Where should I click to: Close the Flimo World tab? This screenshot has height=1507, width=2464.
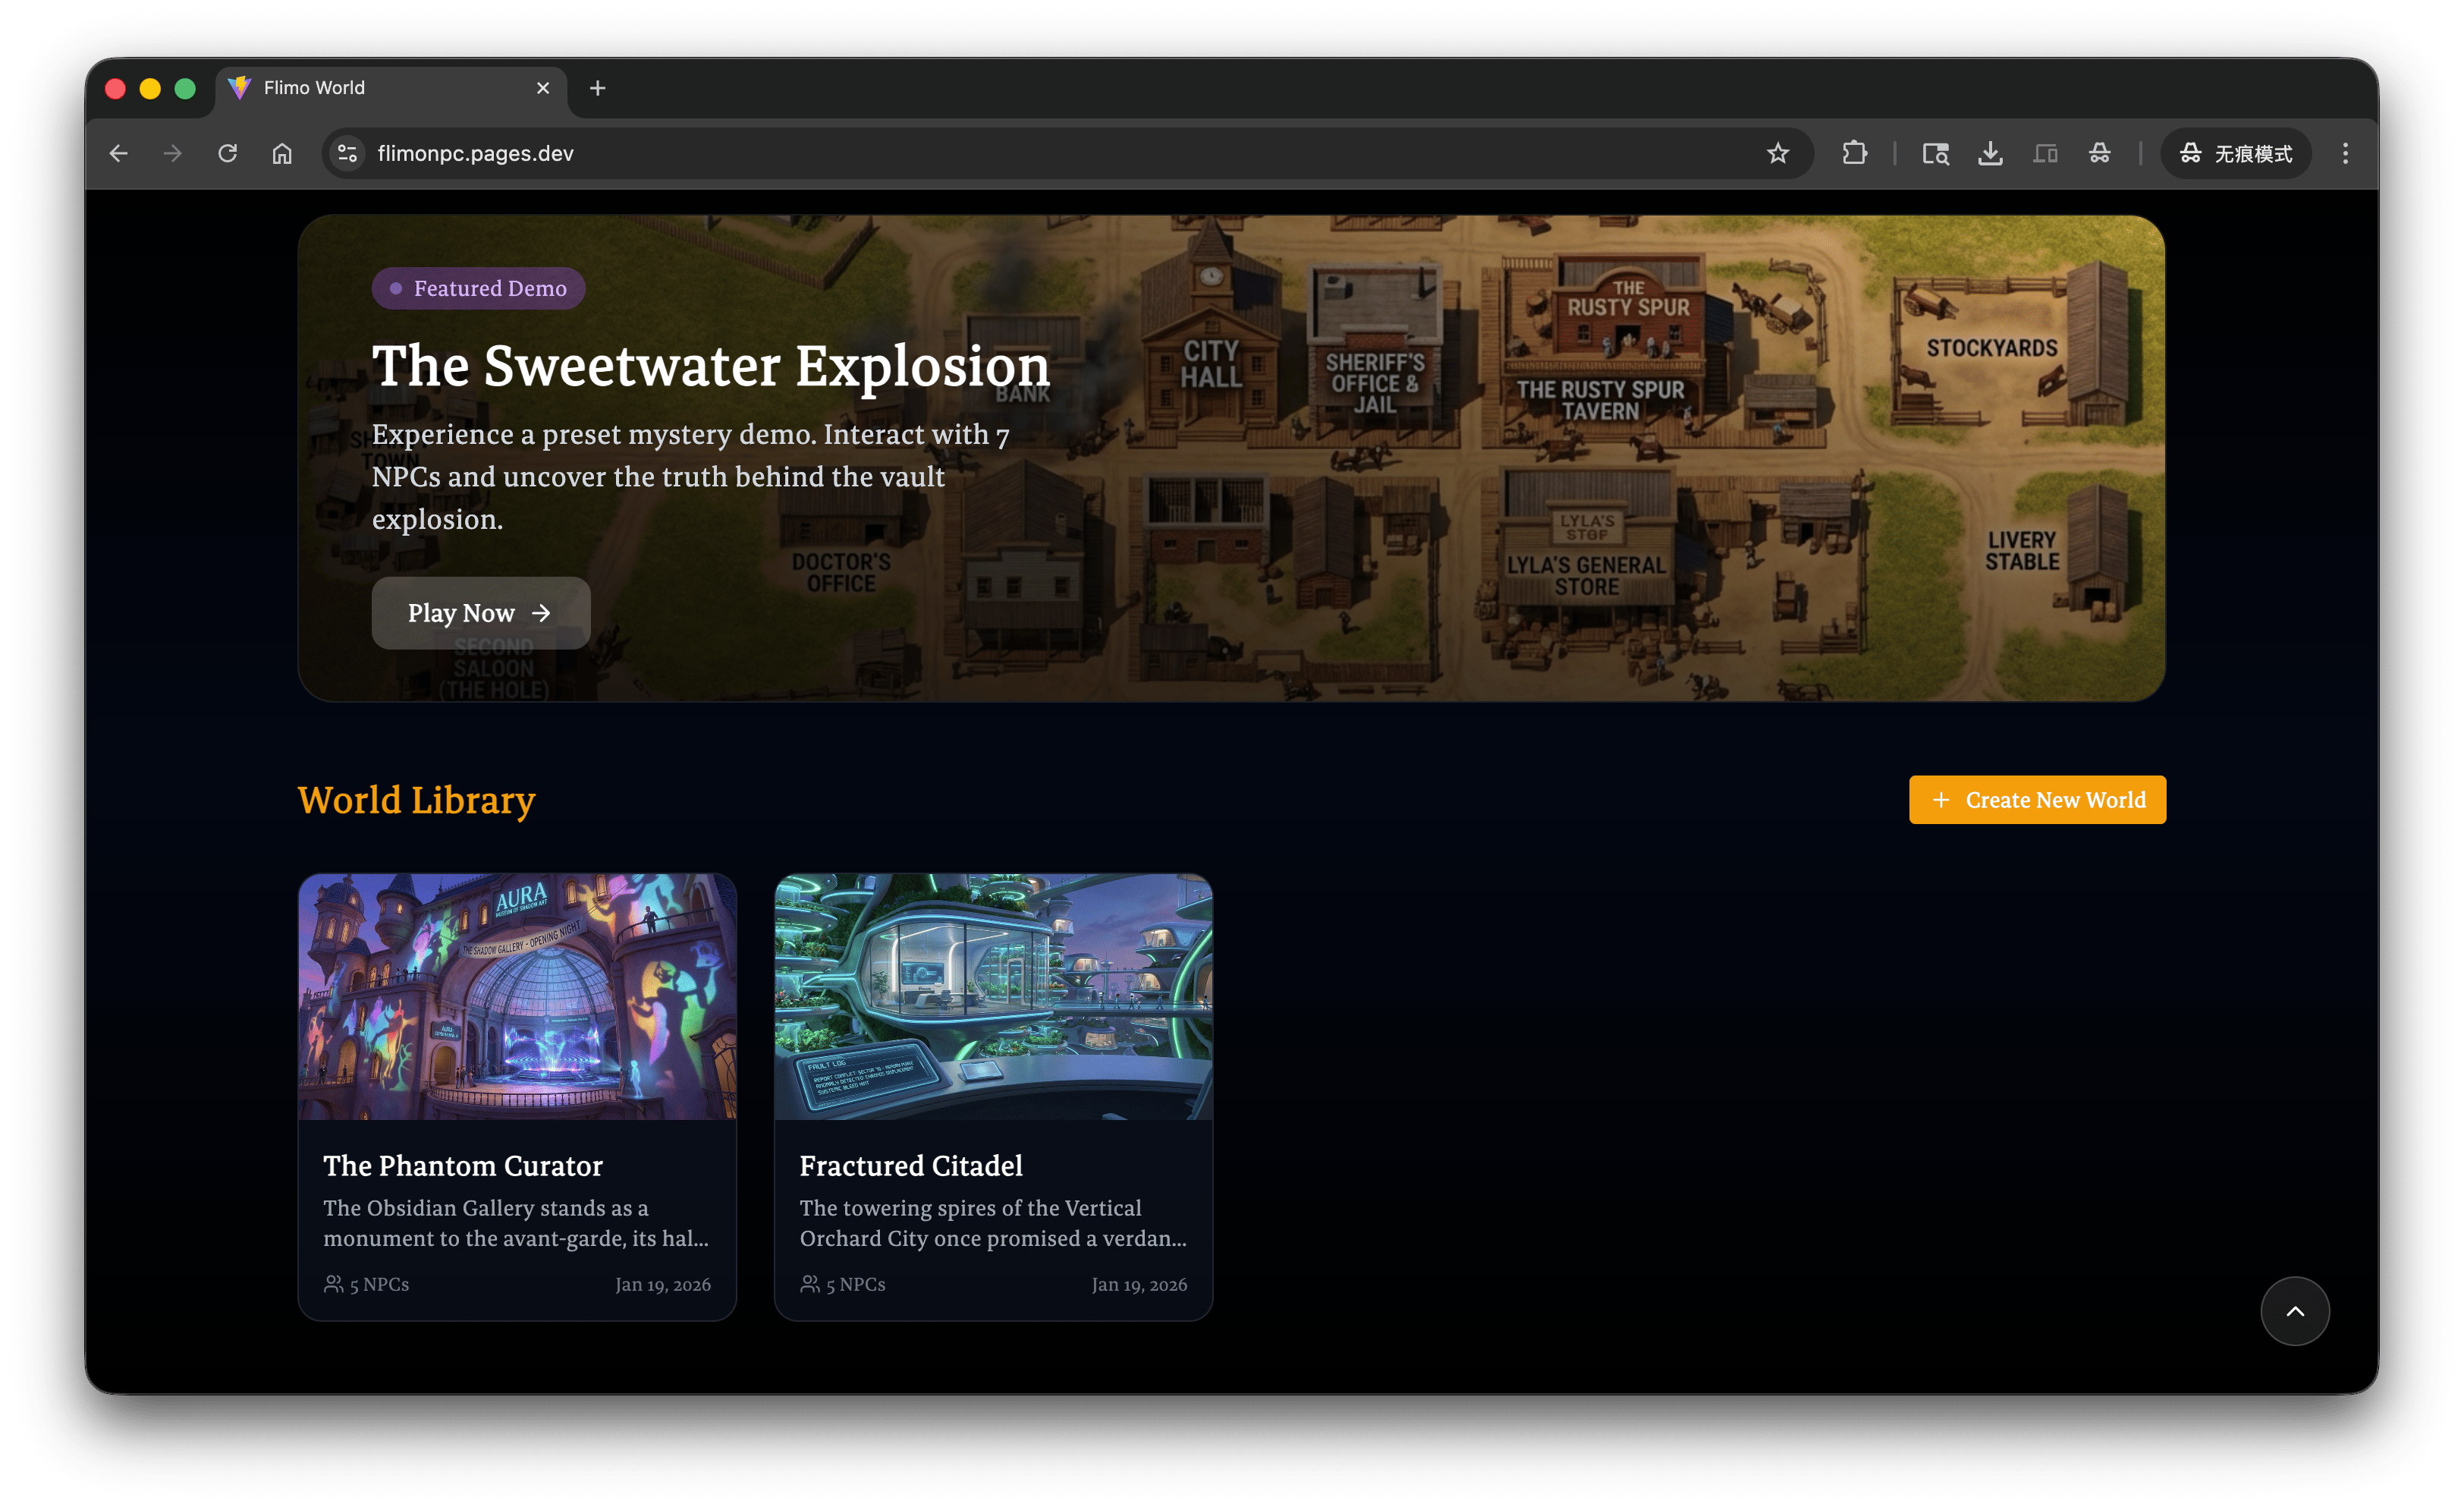click(543, 88)
